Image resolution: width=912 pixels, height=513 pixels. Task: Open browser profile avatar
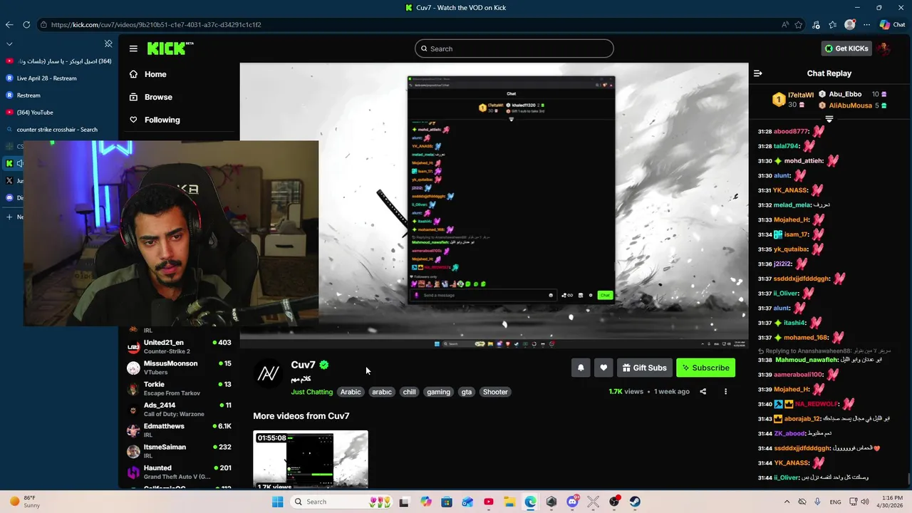click(849, 24)
